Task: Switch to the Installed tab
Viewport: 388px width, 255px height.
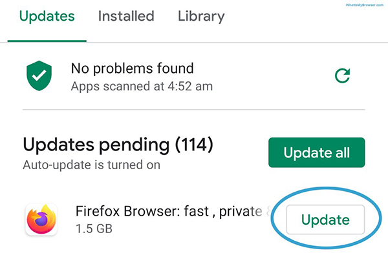Action: point(126,16)
